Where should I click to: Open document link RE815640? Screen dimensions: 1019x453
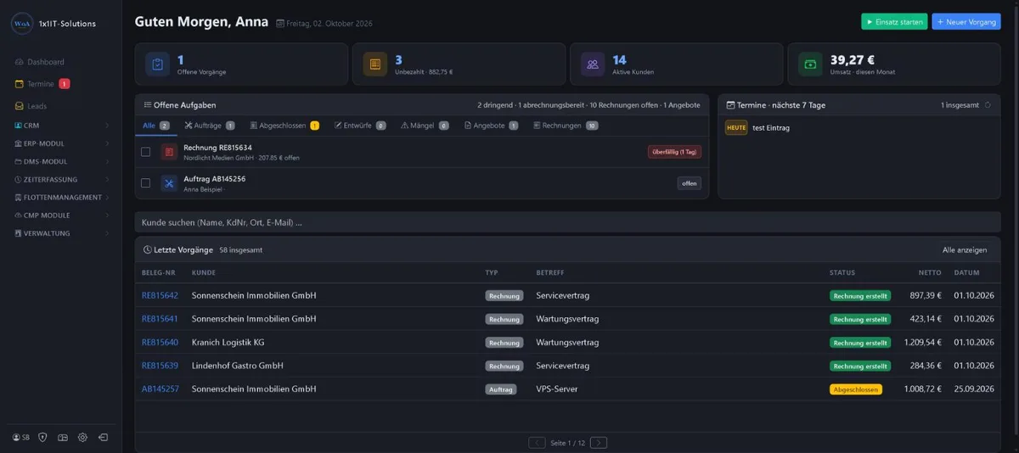click(x=160, y=343)
